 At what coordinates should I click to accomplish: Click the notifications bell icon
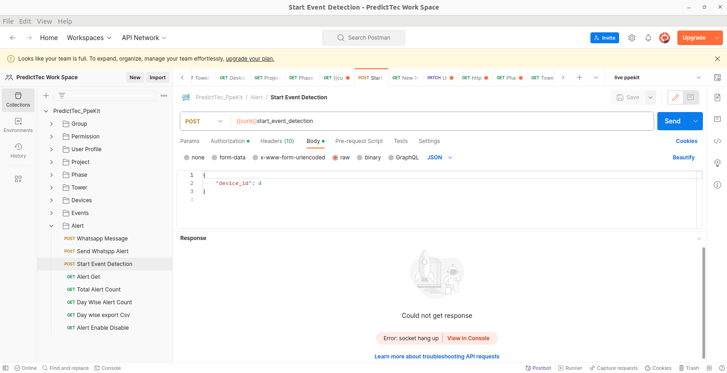click(x=648, y=38)
